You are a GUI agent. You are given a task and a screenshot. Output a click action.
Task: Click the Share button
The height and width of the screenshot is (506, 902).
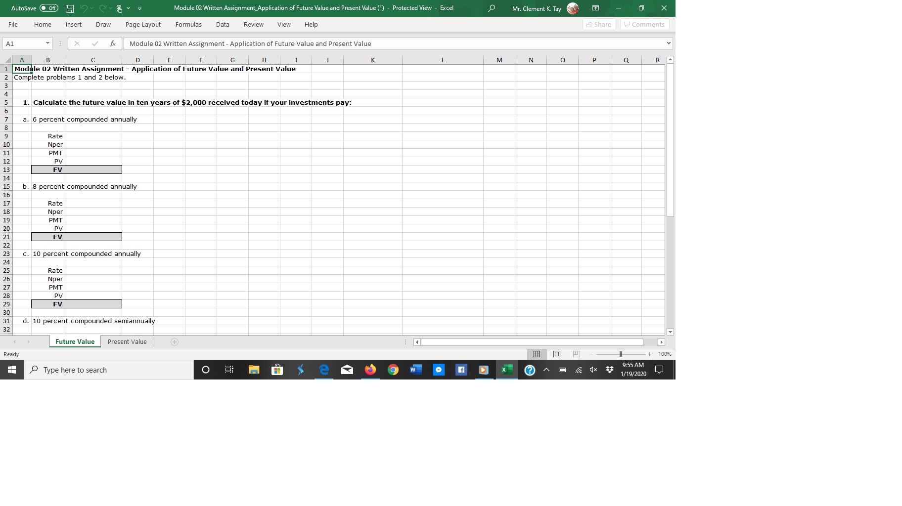pos(598,24)
